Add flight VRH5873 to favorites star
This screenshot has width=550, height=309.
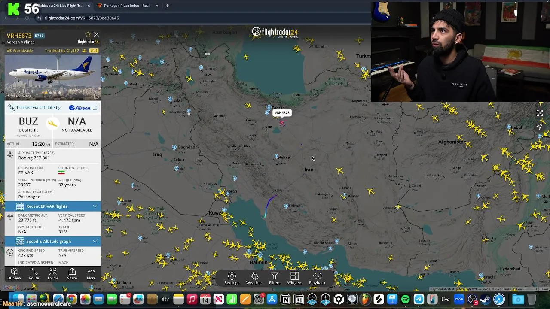(88, 35)
